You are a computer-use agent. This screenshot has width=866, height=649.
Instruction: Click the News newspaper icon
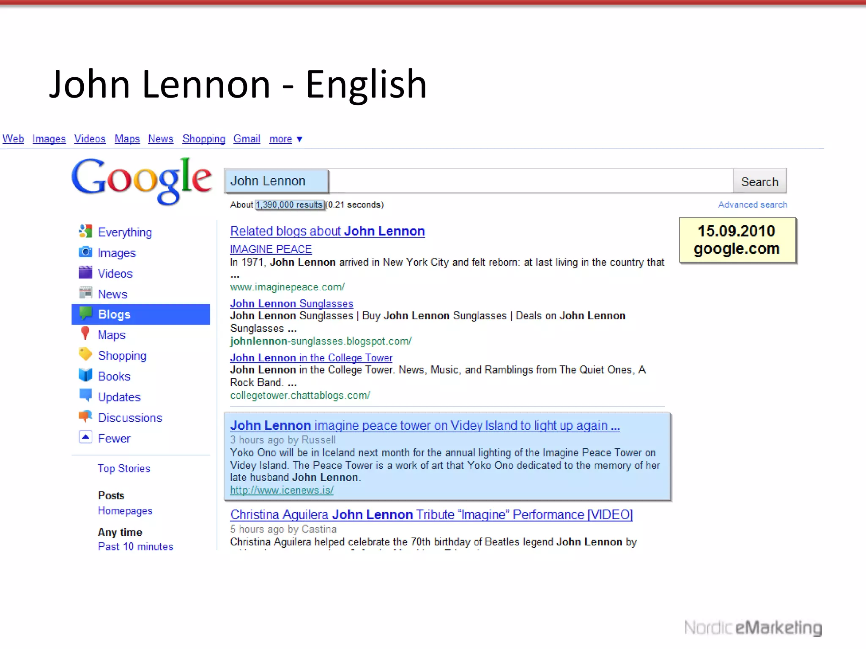tap(85, 293)
